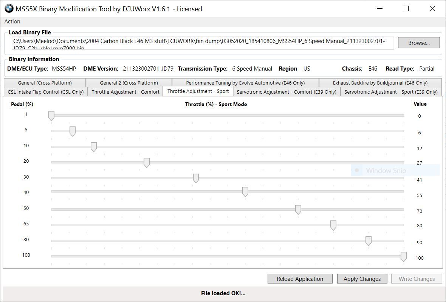
Task: Open Servotronic Adjustment - Sport tab
Action: (390, 92)
